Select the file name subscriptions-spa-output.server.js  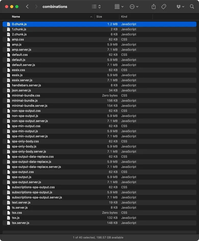(37, 197)
